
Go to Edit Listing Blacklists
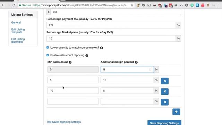point(18,40)
